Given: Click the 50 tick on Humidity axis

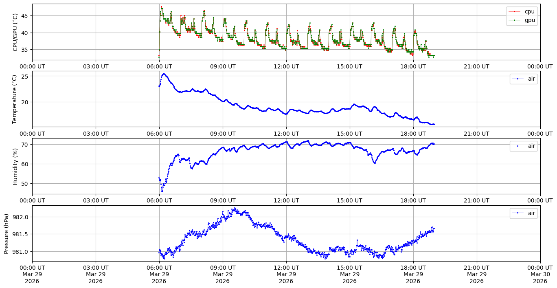Looking at the screenshot, I should point(25,184).
